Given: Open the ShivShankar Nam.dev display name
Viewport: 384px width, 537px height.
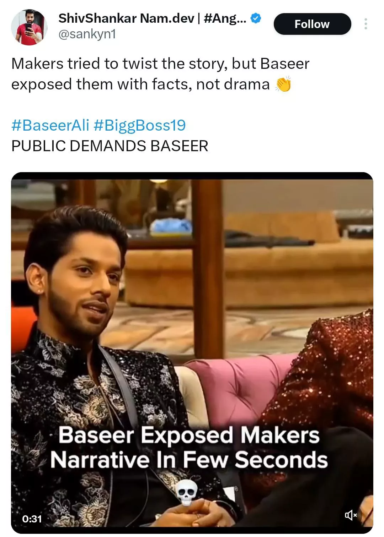Looking at the screenshot, I should (x=152, y=18).
